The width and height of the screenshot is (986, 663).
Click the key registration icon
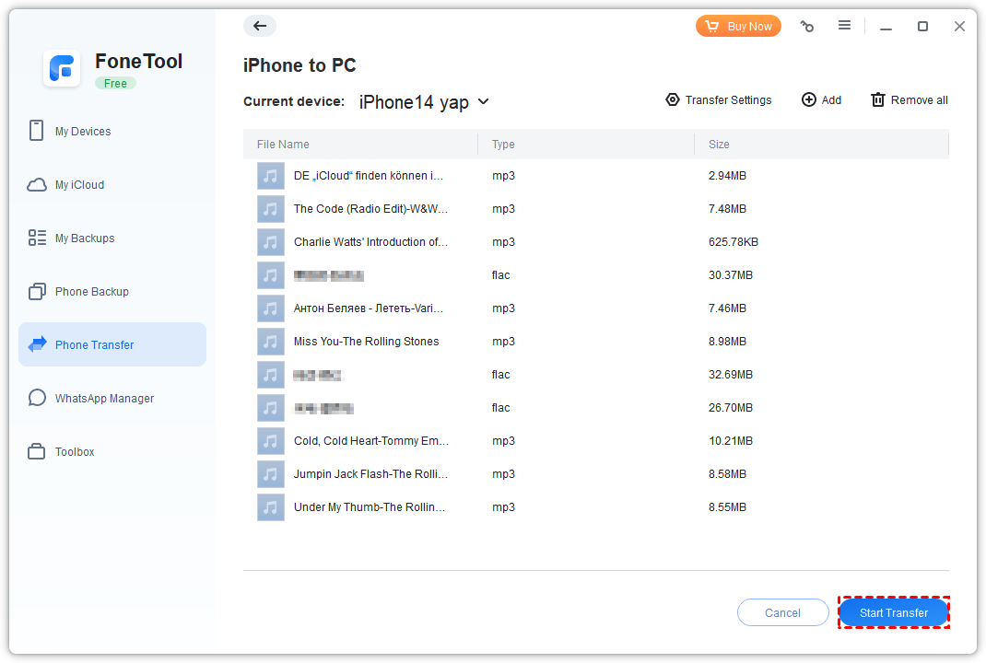pyautogui.click(x=807, y=27)
